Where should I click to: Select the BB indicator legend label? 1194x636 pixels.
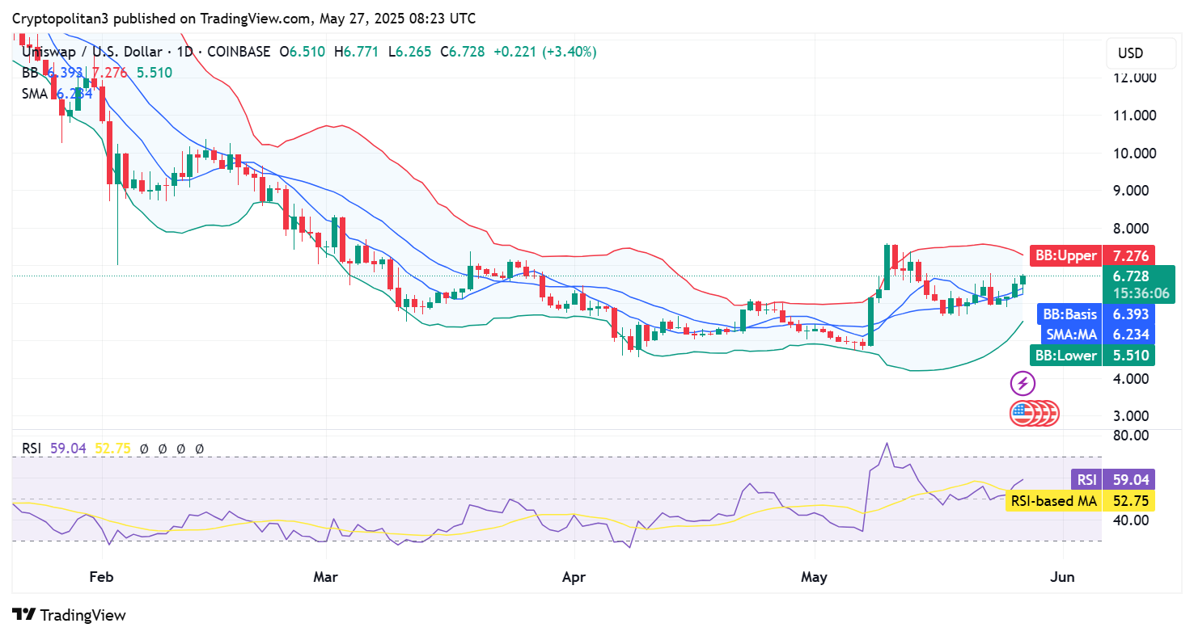tap(30, 72)
